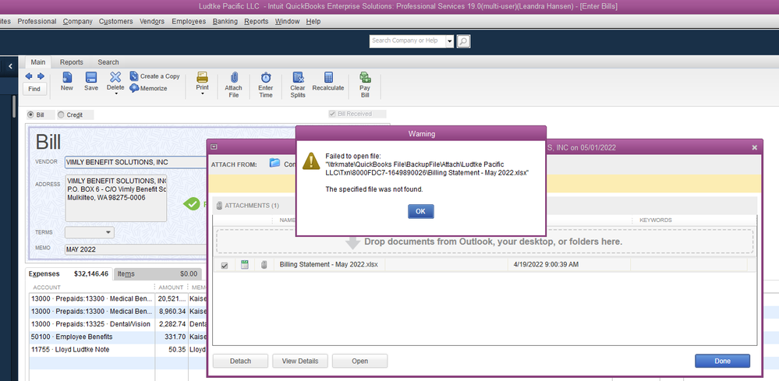
Task: Open Enter Time tool
Action: (266, 84)
